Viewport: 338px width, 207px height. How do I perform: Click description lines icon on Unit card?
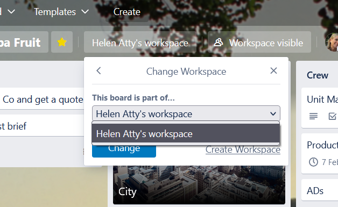pos(313,116)
